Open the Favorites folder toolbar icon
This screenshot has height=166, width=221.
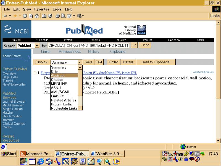click(x=44, y=16)
